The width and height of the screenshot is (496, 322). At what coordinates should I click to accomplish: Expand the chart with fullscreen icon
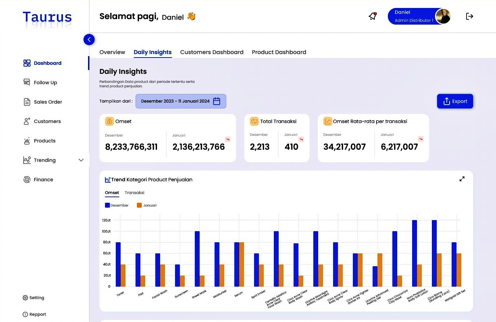462,179
